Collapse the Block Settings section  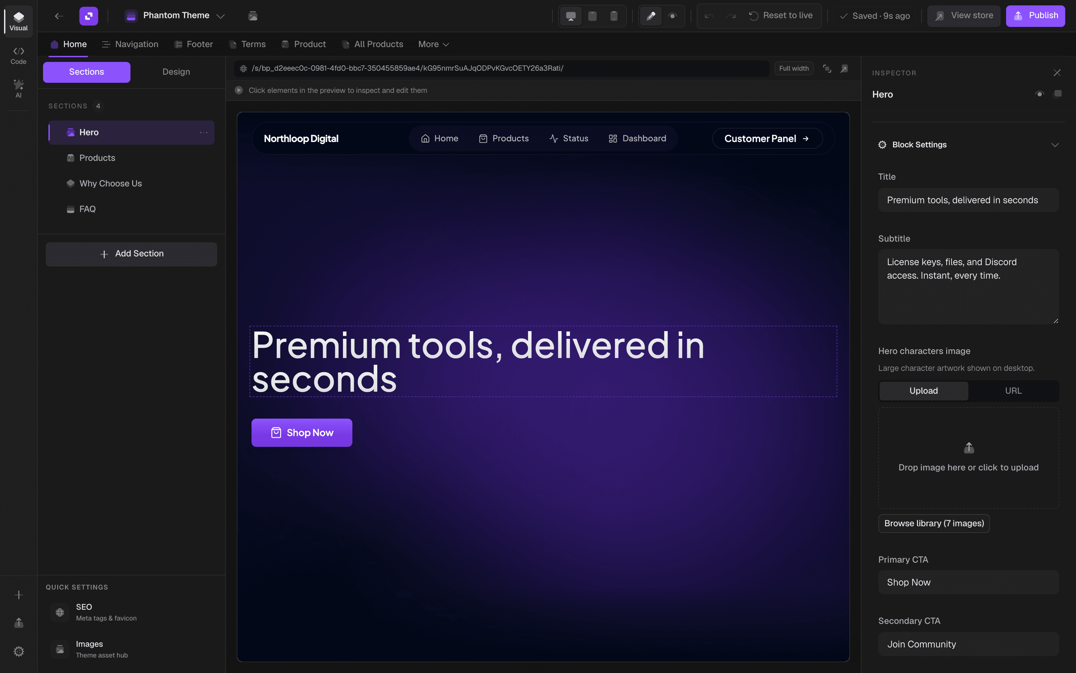click(968, 145)
